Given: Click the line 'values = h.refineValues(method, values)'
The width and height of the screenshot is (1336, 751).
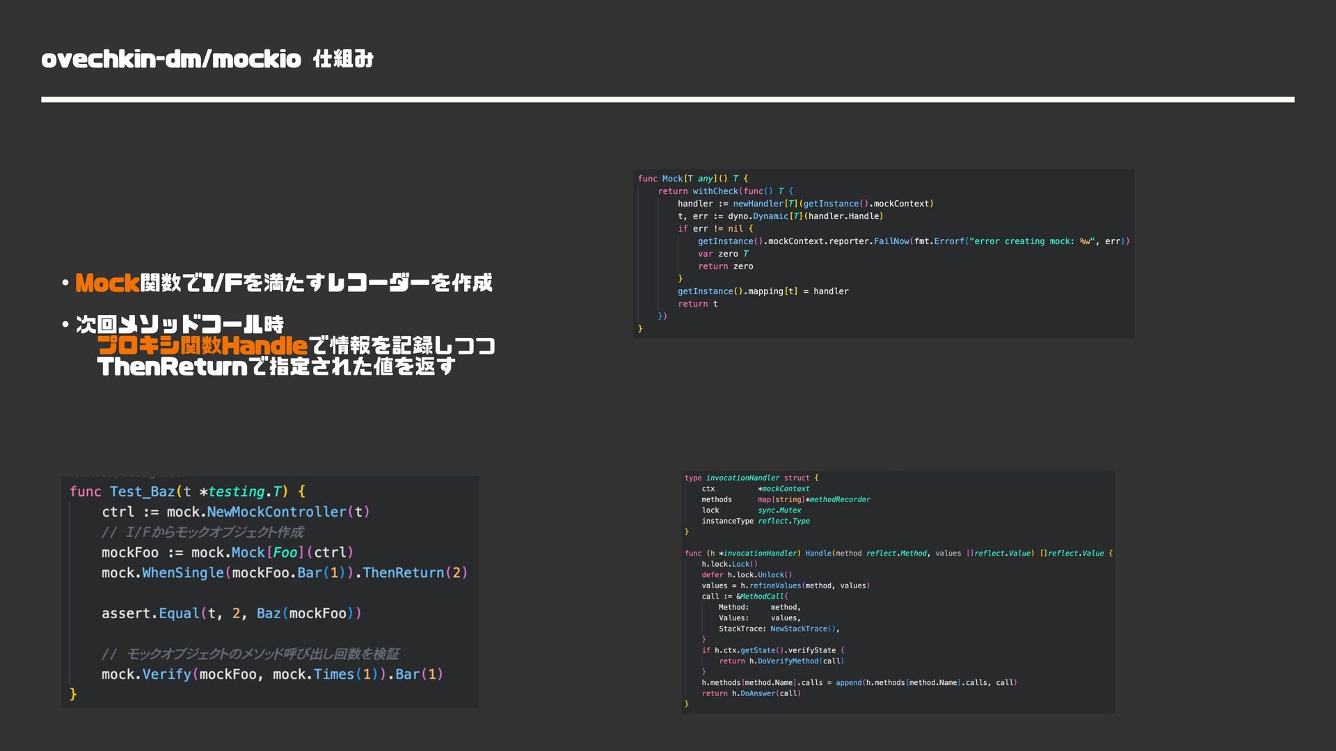Looking at the screenshot, I should click(x=786, y=586).
